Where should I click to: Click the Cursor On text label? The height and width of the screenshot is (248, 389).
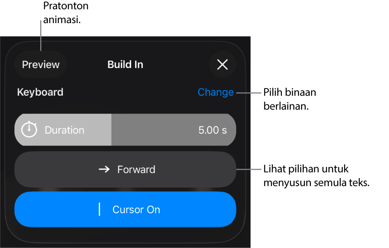pos(136,210)
